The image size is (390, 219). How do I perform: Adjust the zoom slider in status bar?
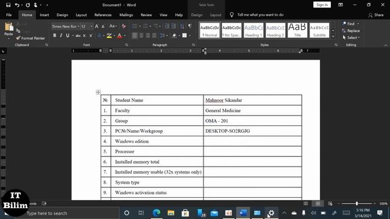point(356,204)
